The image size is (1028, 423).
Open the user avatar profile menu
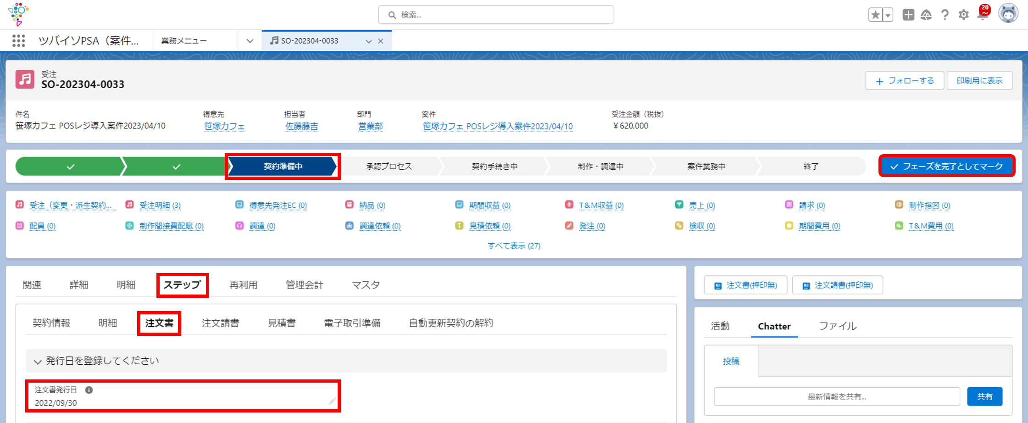click(x=1008, y=14)
